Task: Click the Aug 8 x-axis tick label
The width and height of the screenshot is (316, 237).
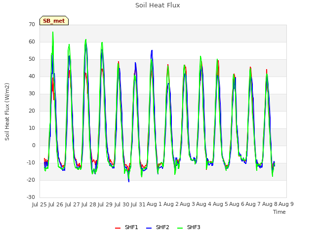Action: [270, 204]
